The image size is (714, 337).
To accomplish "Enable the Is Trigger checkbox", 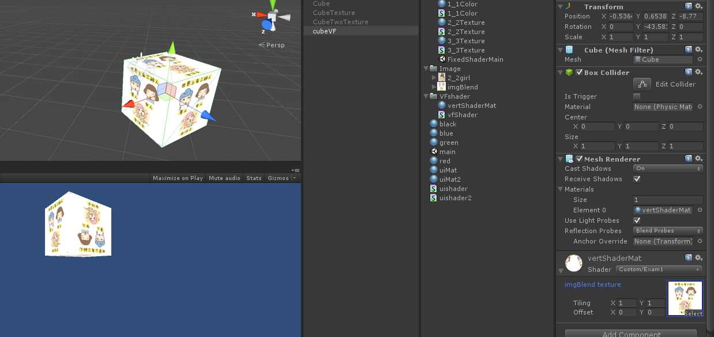I will (637, 96).
